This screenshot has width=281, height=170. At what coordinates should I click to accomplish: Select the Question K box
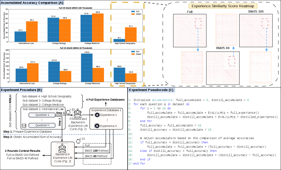point(41,125)
